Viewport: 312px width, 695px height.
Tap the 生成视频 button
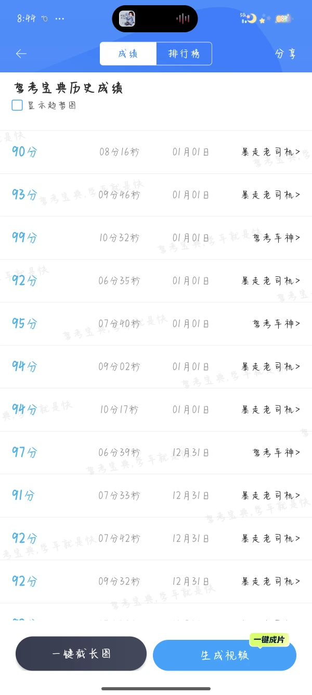pos(225,655)
